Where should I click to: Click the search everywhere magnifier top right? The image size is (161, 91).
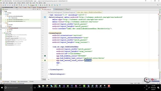coord(158,5)
